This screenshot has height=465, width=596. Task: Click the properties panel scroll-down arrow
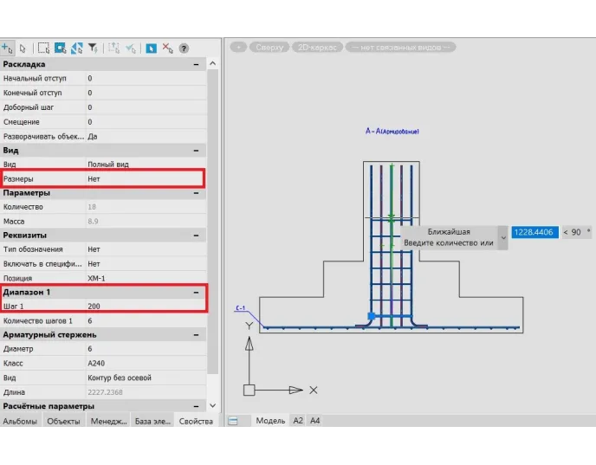tap(213, 405)
